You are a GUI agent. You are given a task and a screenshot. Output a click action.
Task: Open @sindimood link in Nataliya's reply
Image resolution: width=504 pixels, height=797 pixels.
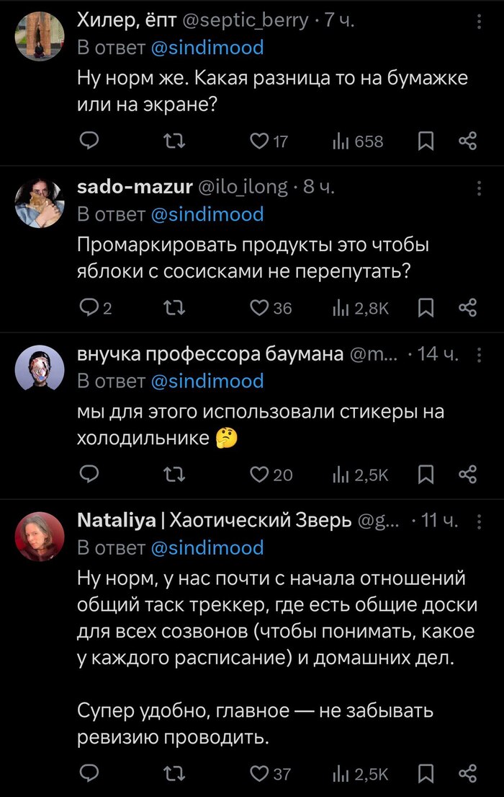(207, 547)
